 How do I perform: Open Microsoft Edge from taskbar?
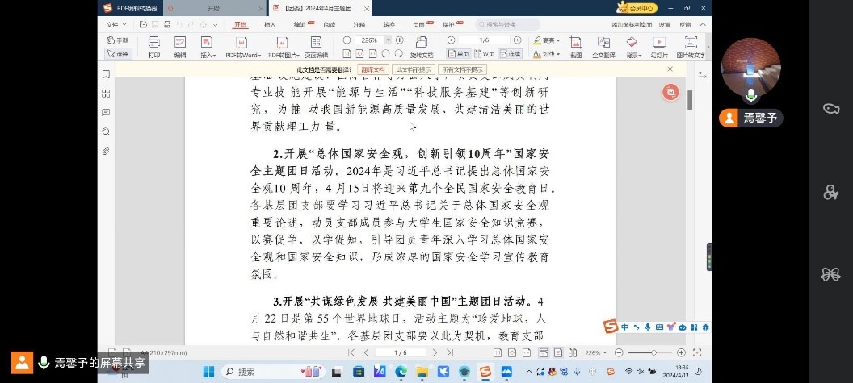401,372
